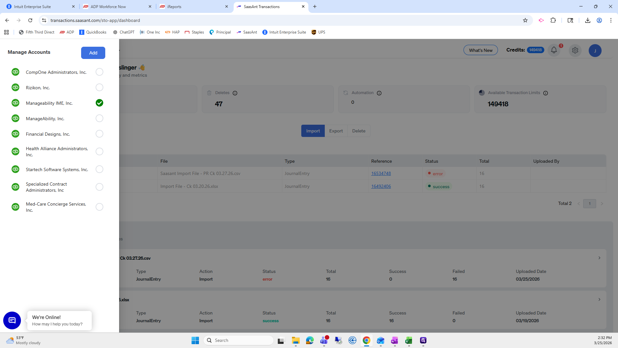This screenshot has width=618, height=348.
Task: Click the Windows taskbar Search field
Action: [239, 340]
